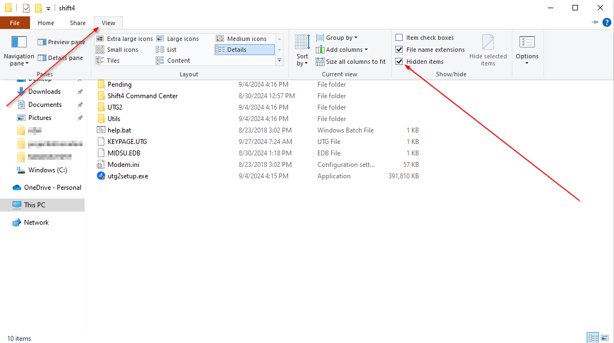The height and width of the screenshot is (343, 614).
Task: Select Tiles layout
Action: click(108, 61)
